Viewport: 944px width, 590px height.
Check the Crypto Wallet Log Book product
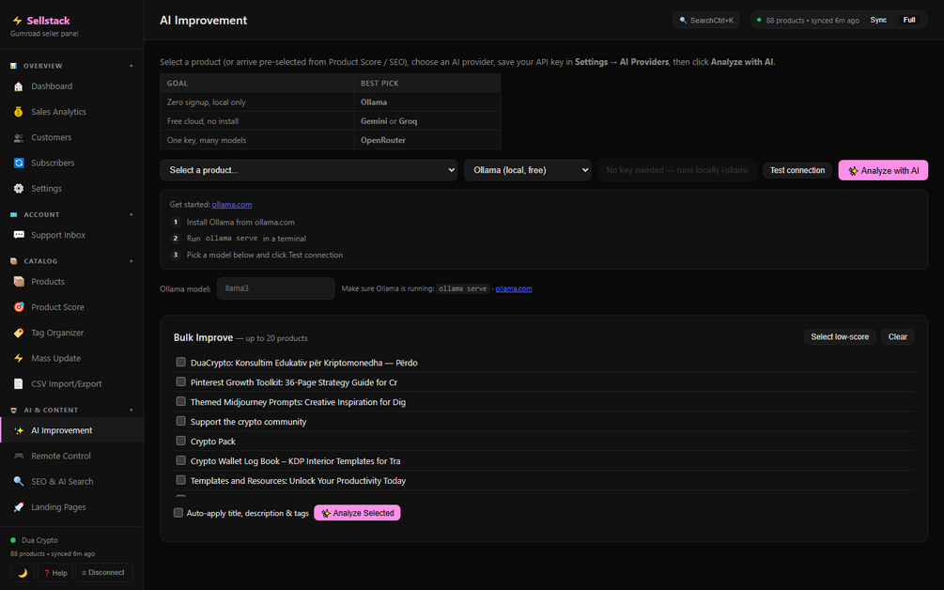click(x=180, y=460)
